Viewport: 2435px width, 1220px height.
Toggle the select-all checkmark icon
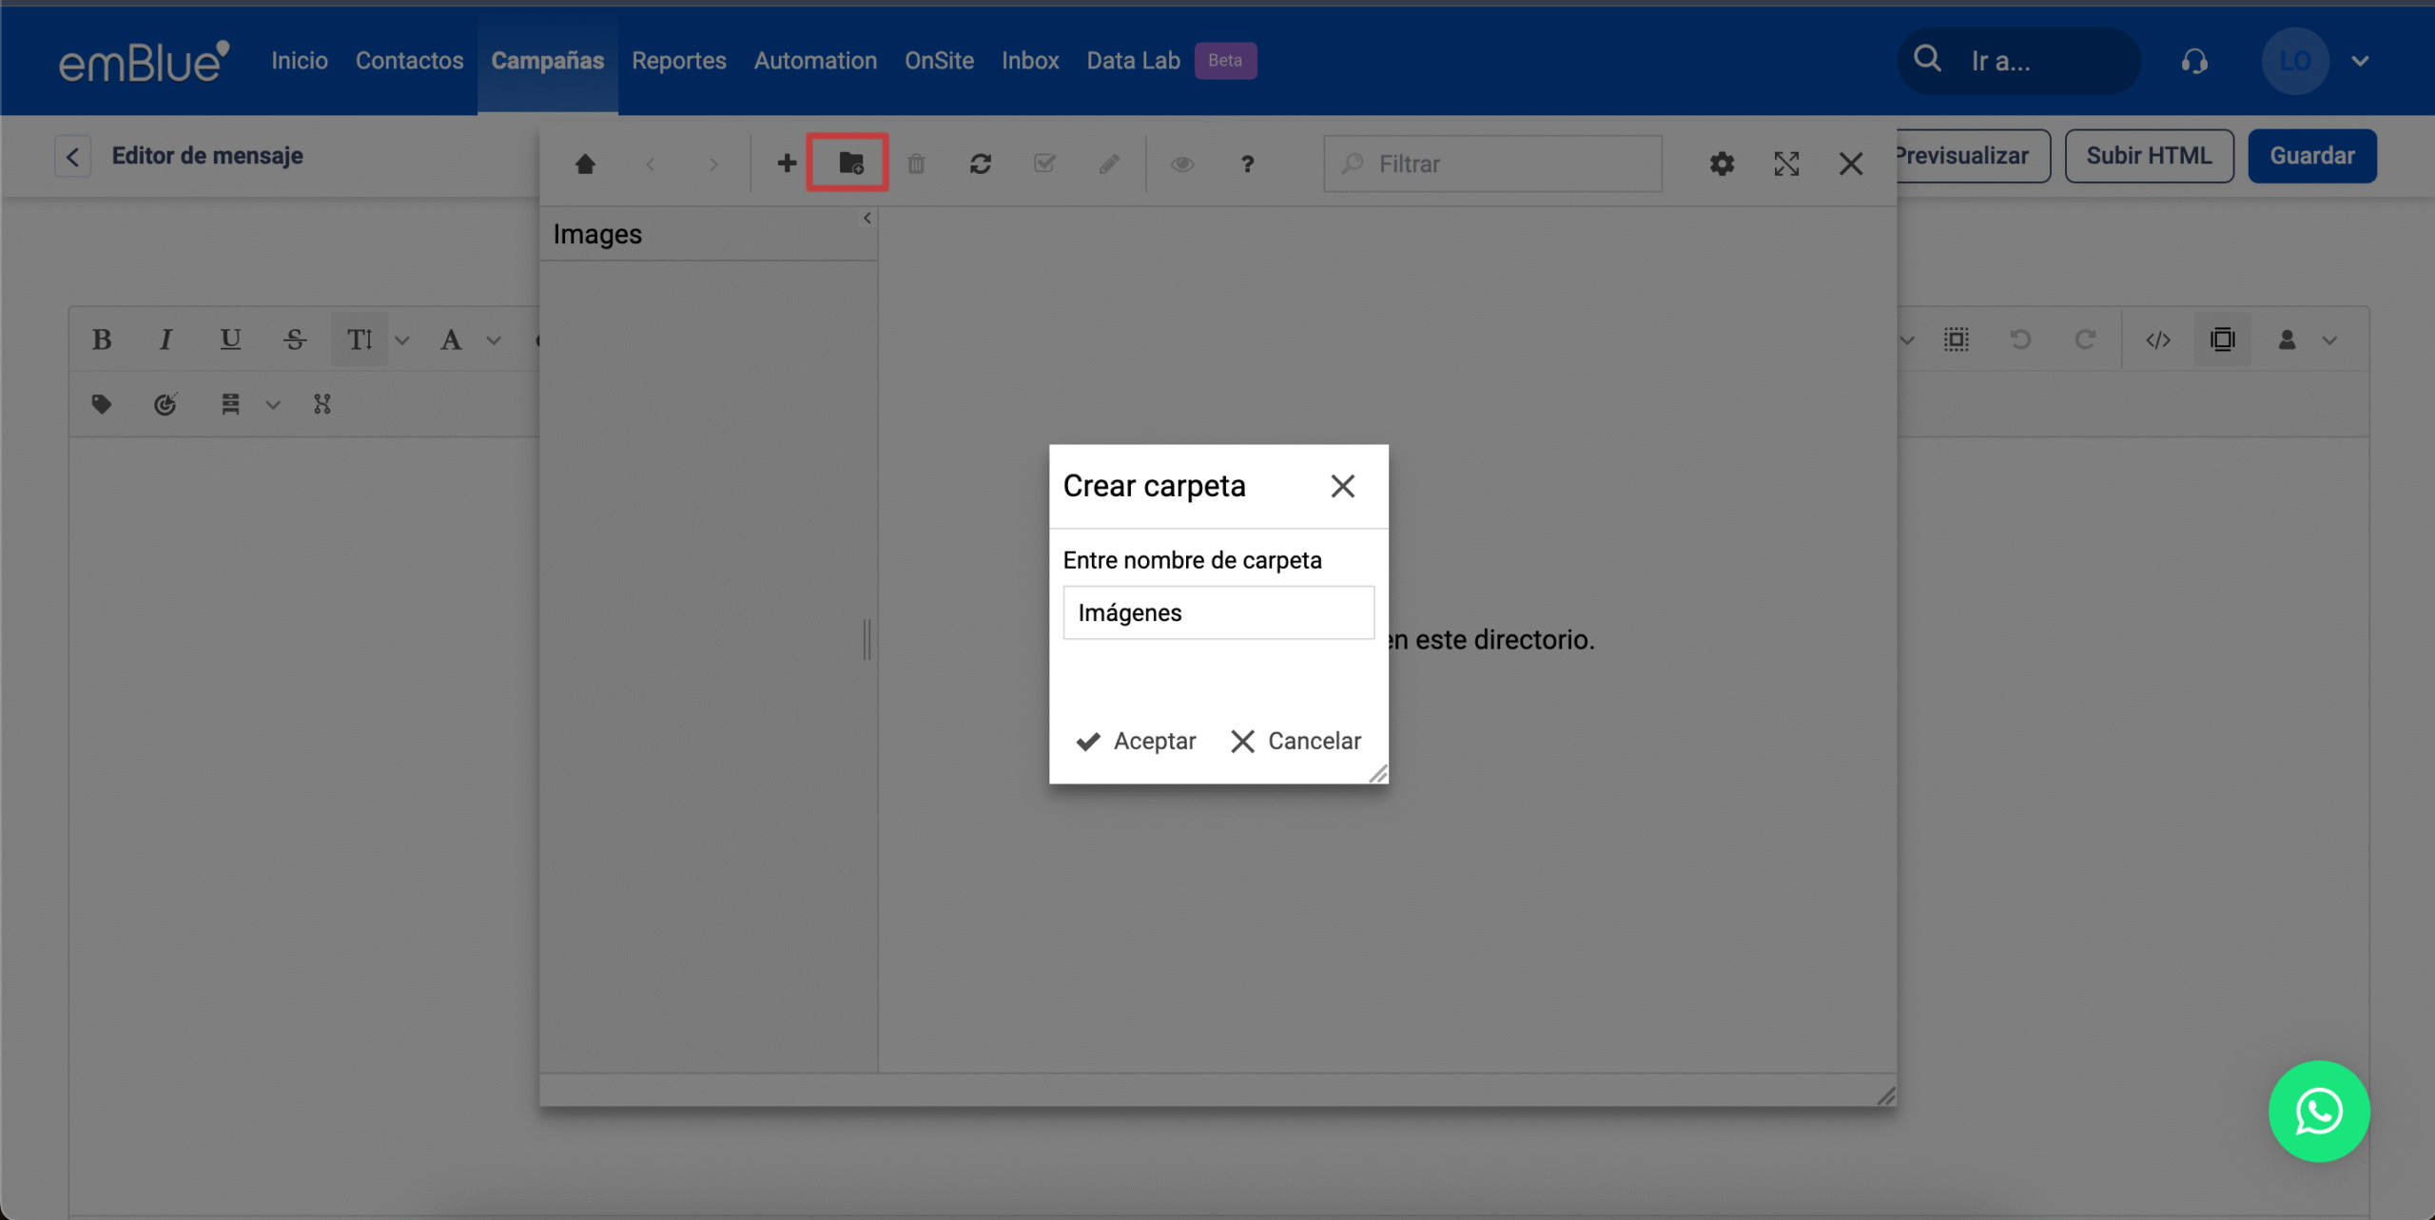point(1044,164)
